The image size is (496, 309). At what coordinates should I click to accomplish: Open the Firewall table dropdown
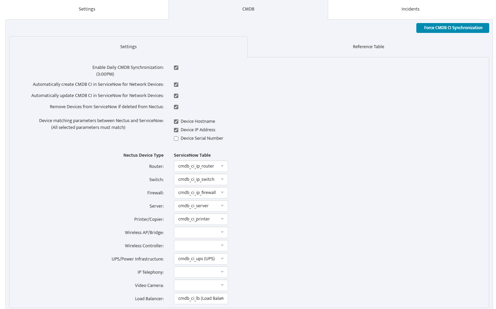[201, 193]
